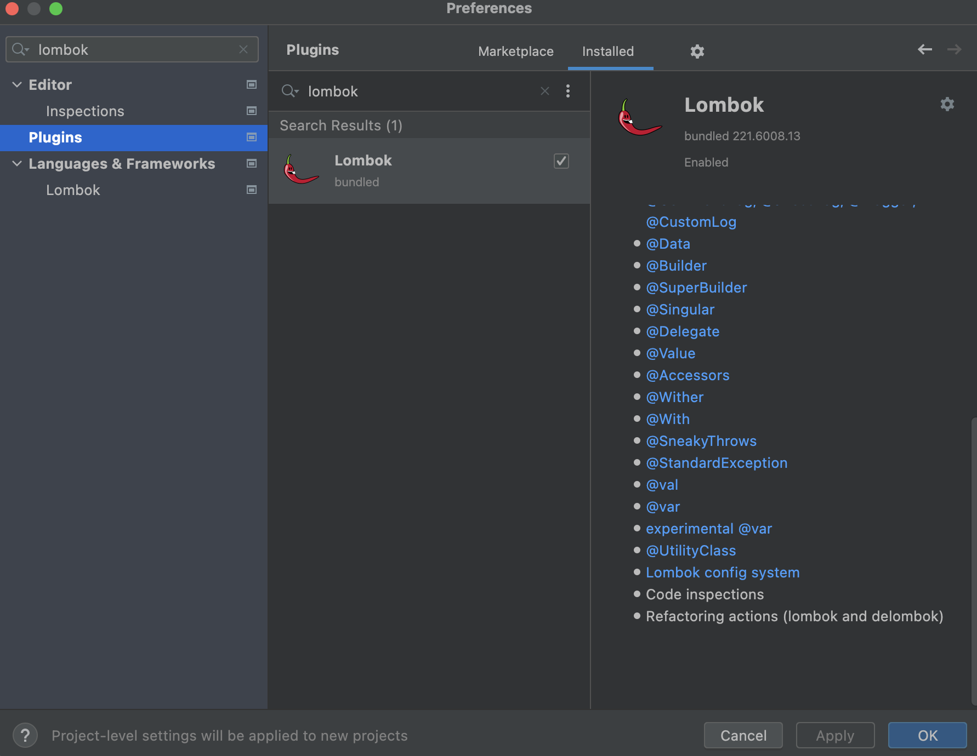This screenshot has height=756, width=977.
Task: Switch to the Installed tab
Action: (x=608, y=51)
